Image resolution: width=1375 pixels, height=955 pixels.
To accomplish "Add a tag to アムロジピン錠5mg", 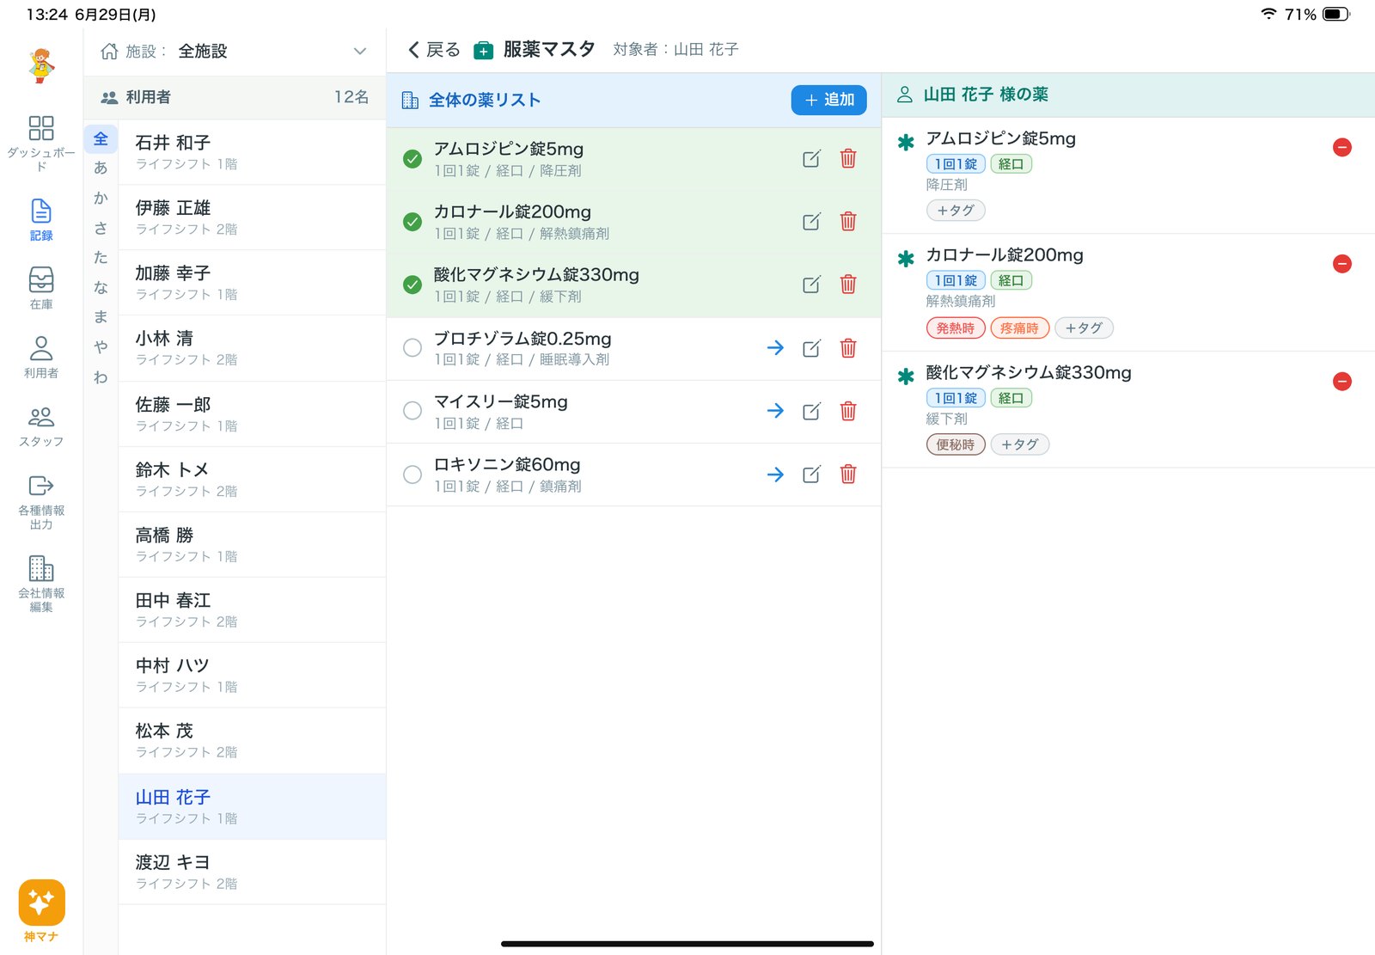I will pos(956,211).
